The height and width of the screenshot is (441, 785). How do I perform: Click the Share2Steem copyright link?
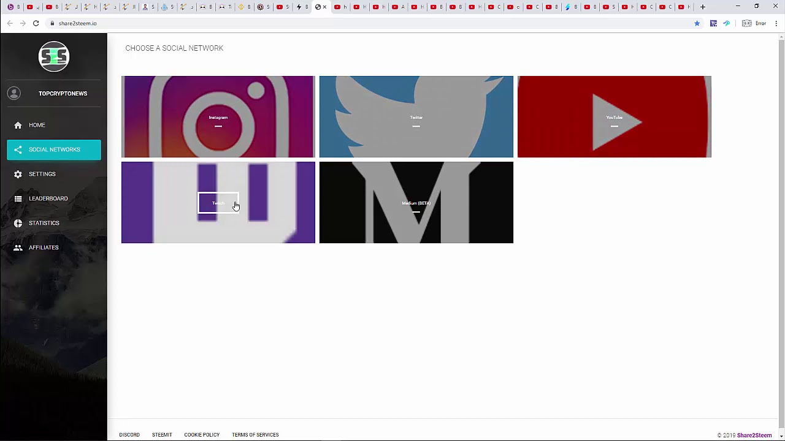pos(754,435)
